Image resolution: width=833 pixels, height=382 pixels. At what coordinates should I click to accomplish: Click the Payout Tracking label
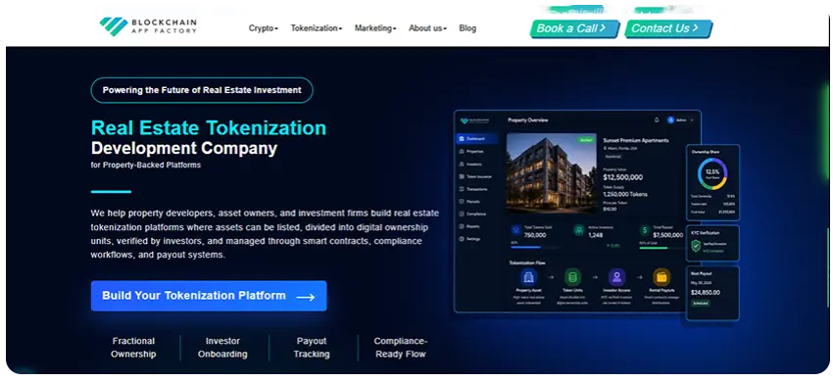click(x=312, y=348)
